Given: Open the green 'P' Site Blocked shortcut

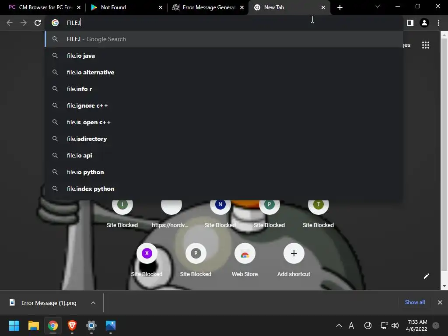Looking at the screenshot, I should [x=269, y=213].
